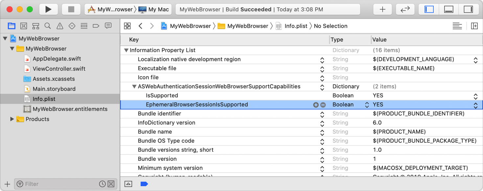Show the Report navigator
The width and height of the screenshot is (483, 191).
[x=108, y=26]
